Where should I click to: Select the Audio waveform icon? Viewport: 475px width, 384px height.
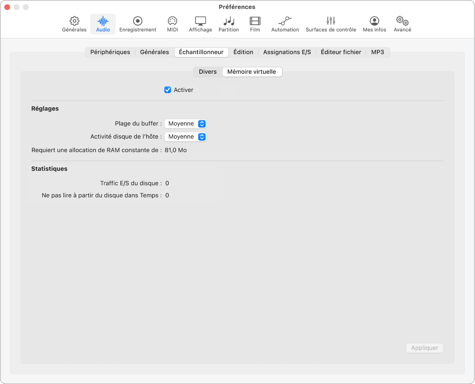pos(103,24)
